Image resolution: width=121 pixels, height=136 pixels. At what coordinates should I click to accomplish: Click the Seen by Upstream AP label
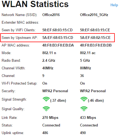[x=20, y=38]
